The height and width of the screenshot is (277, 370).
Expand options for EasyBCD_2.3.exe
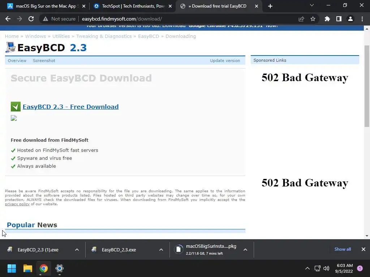point(161,250)
